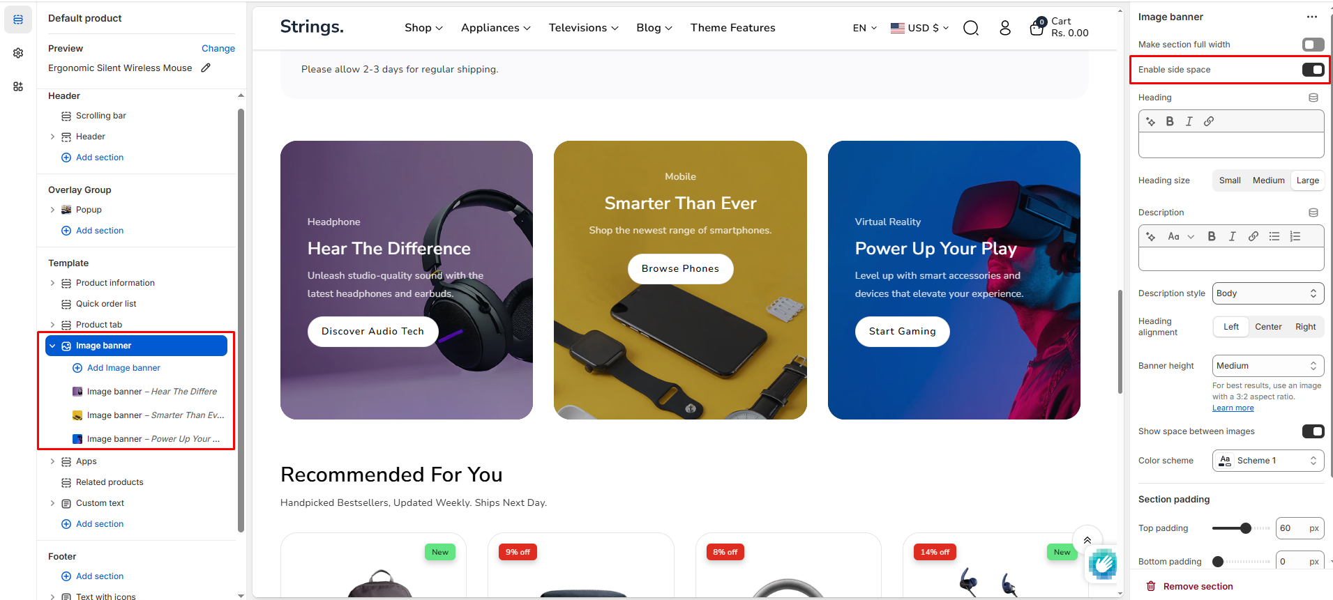The height and width of the screenshot is (600, 1333).
Task: Adjust the Top padding slider handle
Action: [x=1246, y=528]
